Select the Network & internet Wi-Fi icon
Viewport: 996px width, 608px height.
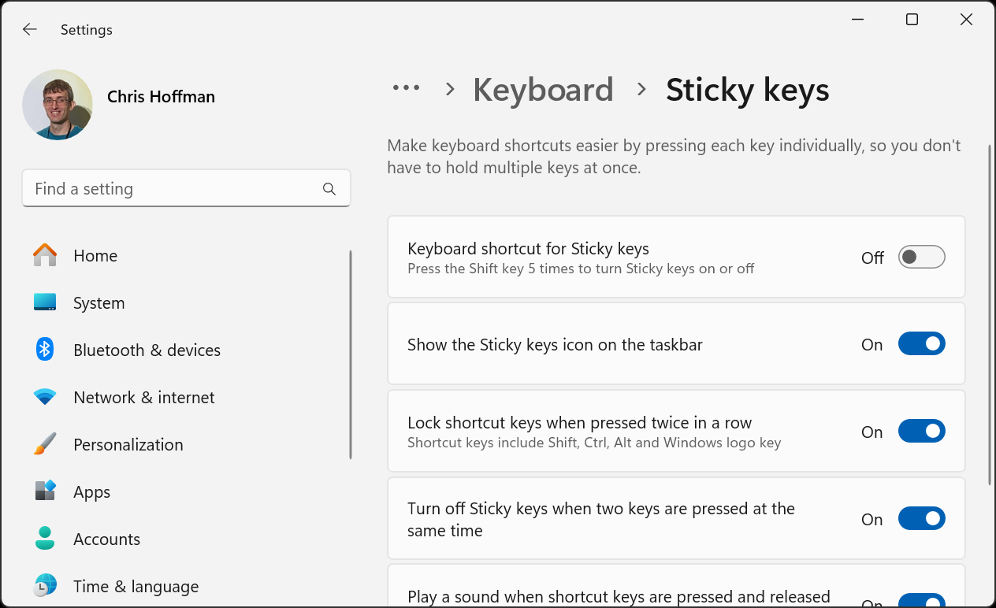tap(45, 397)
